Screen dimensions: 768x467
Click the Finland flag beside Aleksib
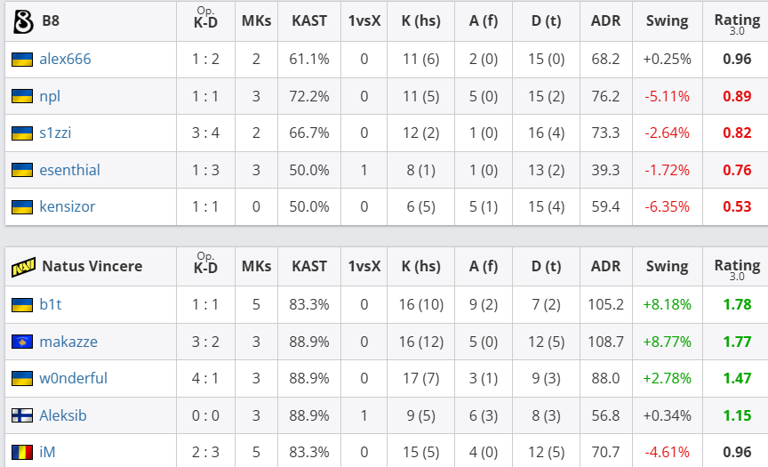pyautogui.click(x=22, y=415)
